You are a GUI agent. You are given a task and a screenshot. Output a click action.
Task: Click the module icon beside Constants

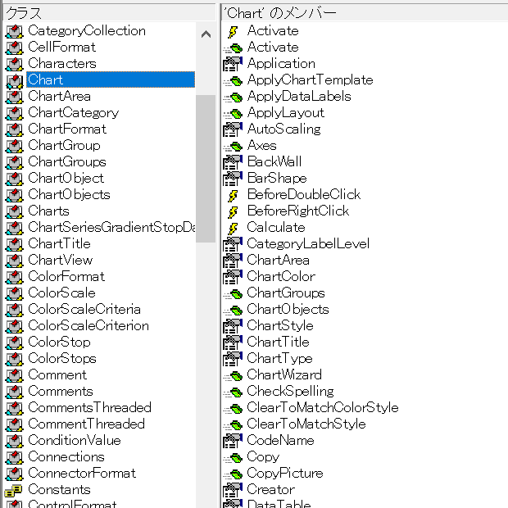[14, 490]
